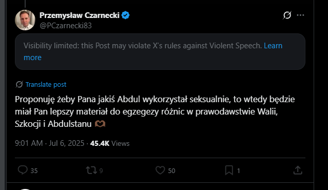The width and height of the screenshot is (328, 190).
Task: Click the 35 replies count
Action: click(34, 171)
